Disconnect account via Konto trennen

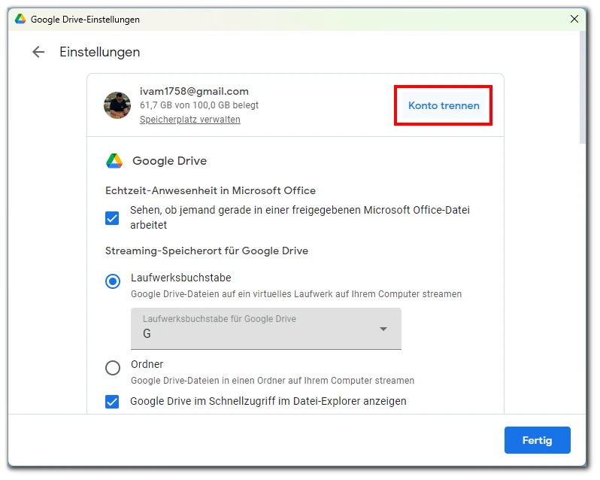coord(444,105)
